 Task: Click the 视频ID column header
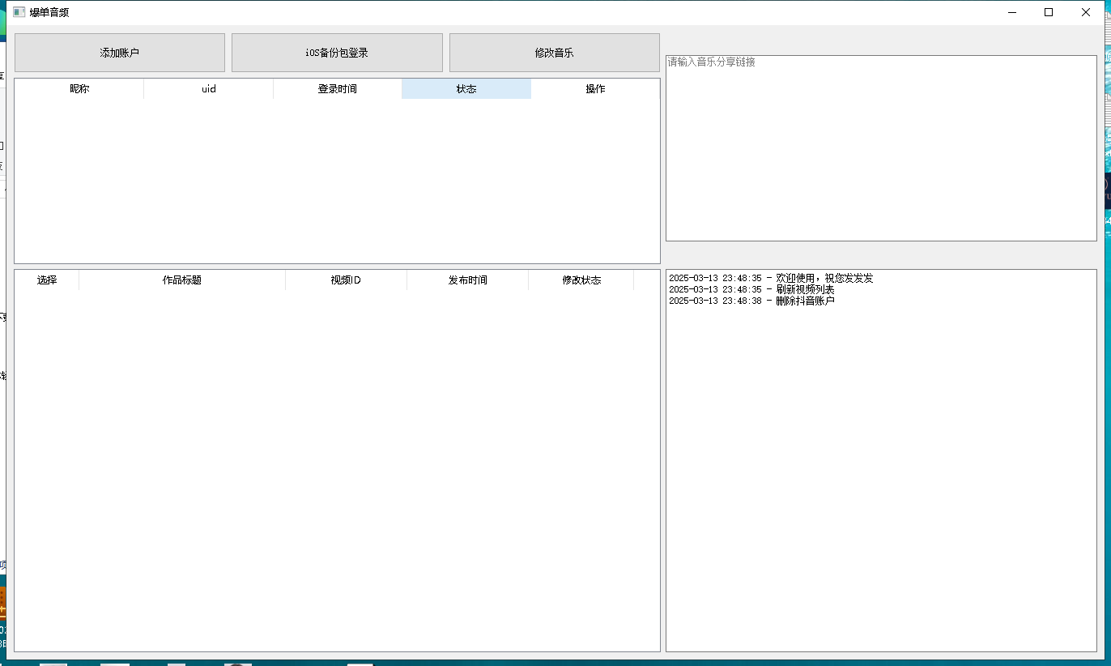point(346,280)
